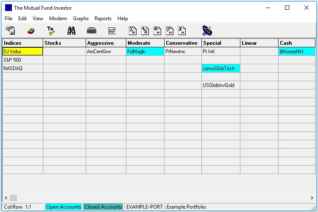The image size is (318, 212).
Task: Select the S&P 500 cell
Action: coord(23,60)
